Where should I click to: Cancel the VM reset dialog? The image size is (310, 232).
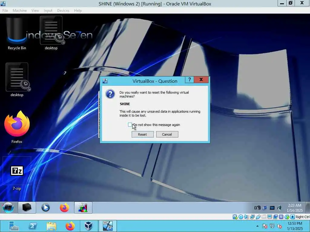point(167,134)
